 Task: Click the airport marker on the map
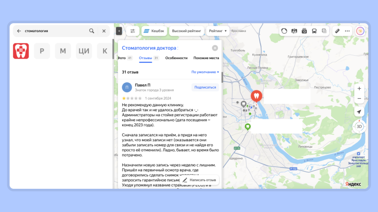pos(359,153)
